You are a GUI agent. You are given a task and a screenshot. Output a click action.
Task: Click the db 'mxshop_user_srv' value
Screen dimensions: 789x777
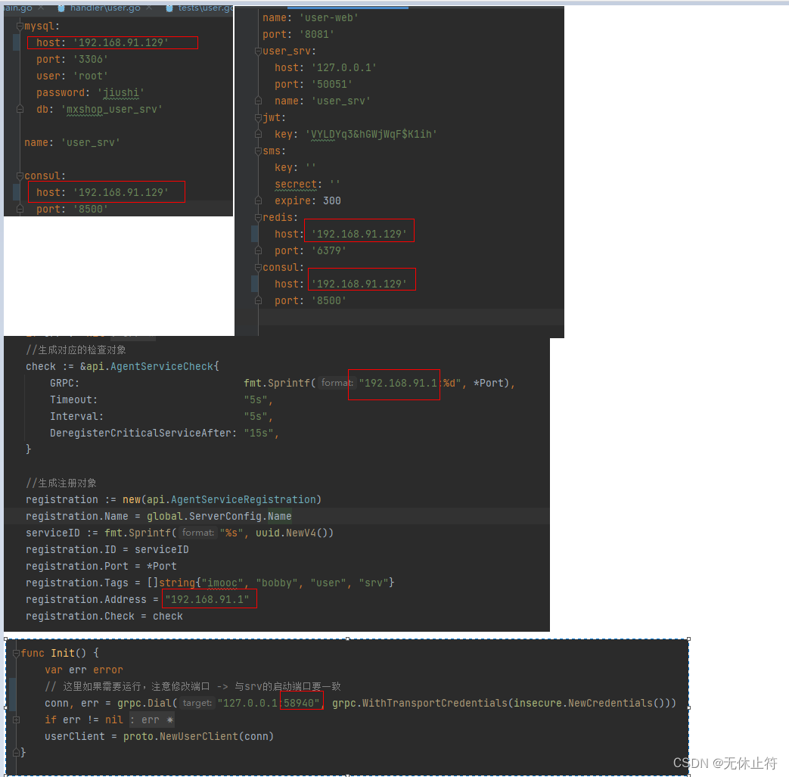(112, 109)
